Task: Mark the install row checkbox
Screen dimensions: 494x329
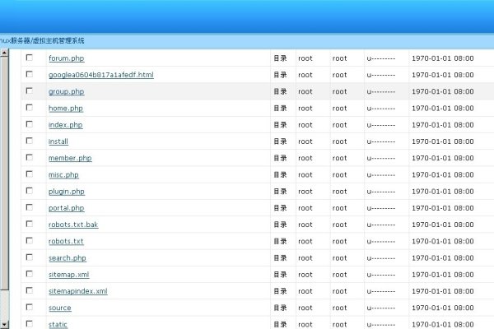Action: tap(30, 141)
